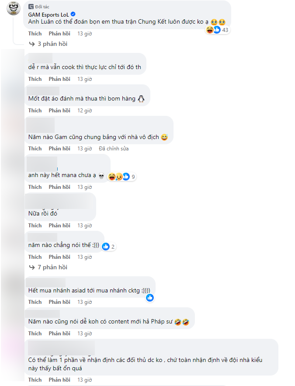Click the Đối tác partner badge icon
The width and height of the screenshot is (295, 386).
tap(31, 7)
